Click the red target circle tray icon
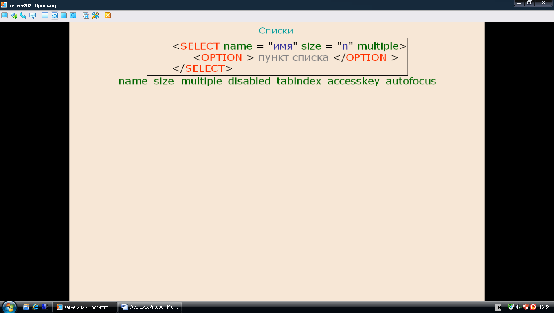The image size is (554, 313). tap(533, 307)
